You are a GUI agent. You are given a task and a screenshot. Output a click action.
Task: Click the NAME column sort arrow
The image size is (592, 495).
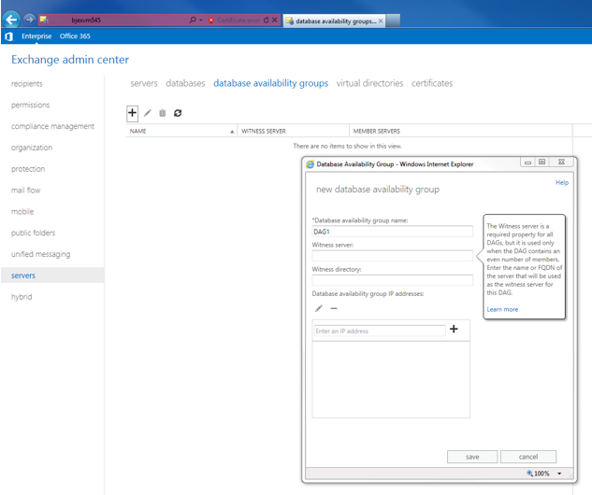[232, 132]
